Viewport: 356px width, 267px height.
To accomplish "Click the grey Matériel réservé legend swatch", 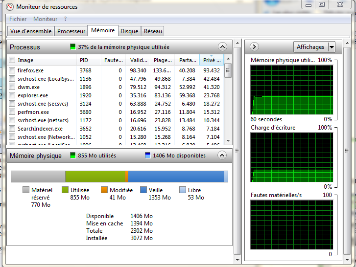I will (x=26, y=190).
